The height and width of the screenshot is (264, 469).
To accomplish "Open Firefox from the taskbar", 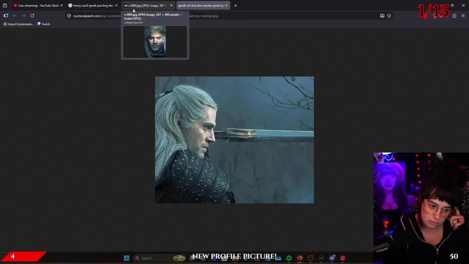I will 300,258.
